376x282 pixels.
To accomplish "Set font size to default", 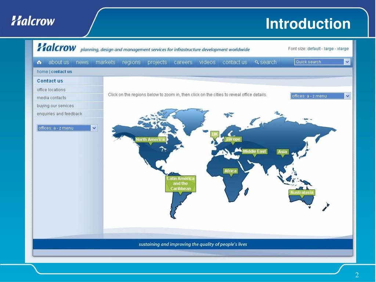I will (x=314, y=49).
